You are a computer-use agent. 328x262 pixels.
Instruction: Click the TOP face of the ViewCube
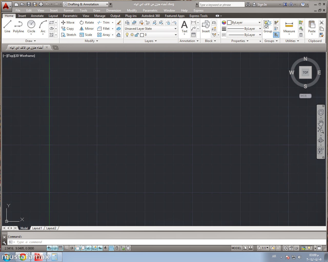point(305,72)
